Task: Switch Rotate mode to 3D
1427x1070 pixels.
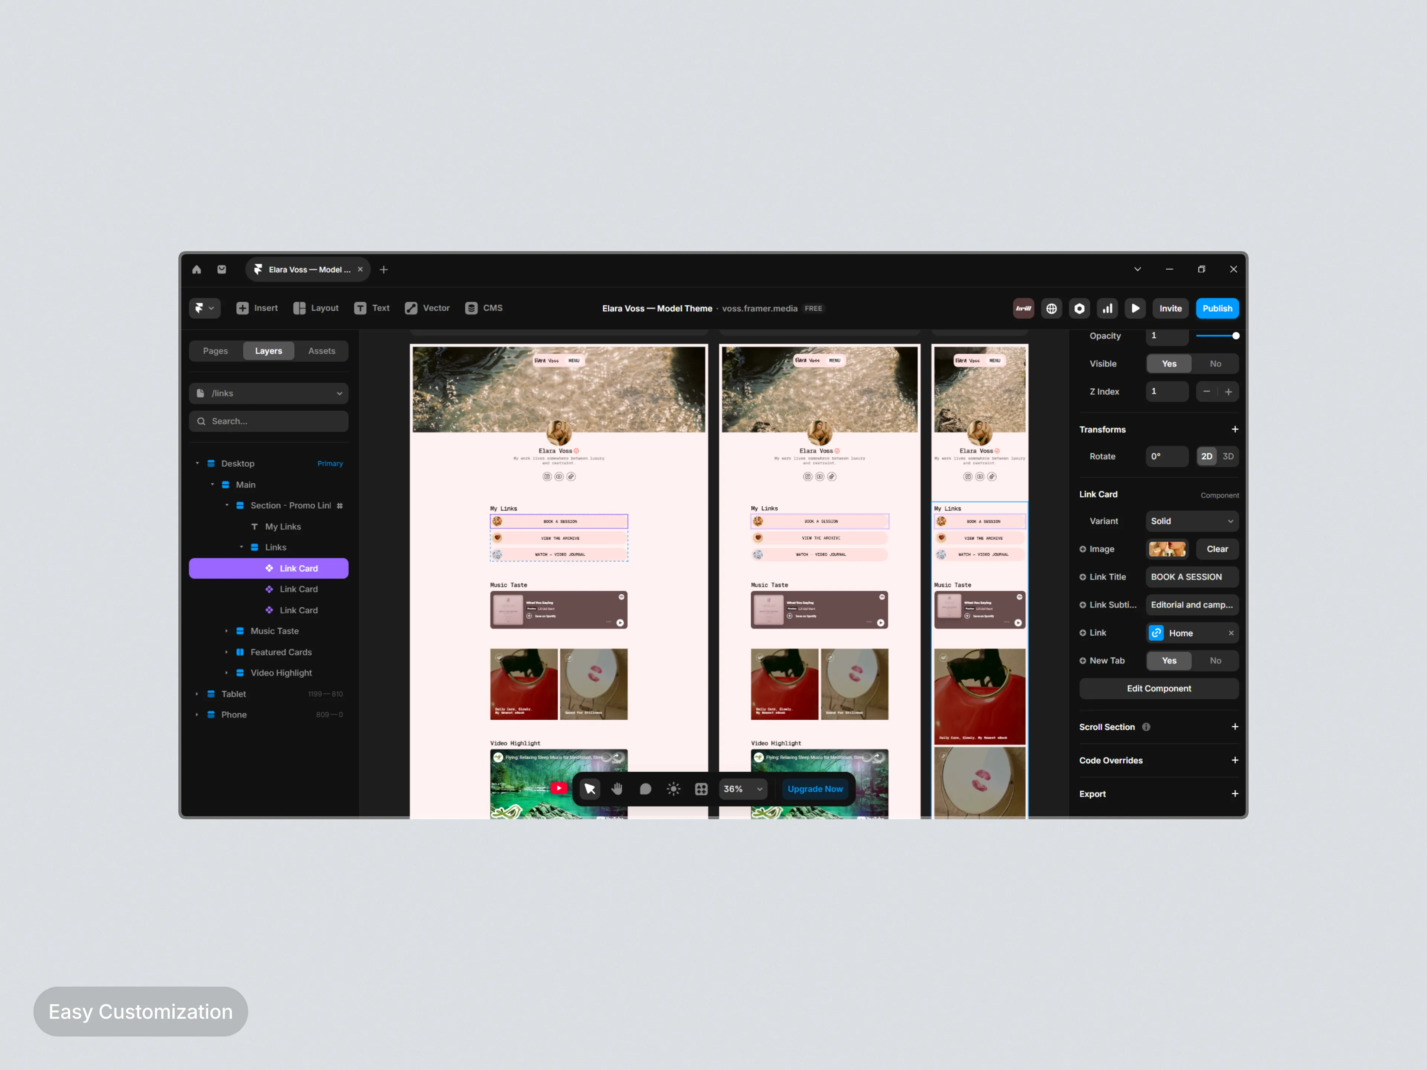Action: (x=1228, y=456)
